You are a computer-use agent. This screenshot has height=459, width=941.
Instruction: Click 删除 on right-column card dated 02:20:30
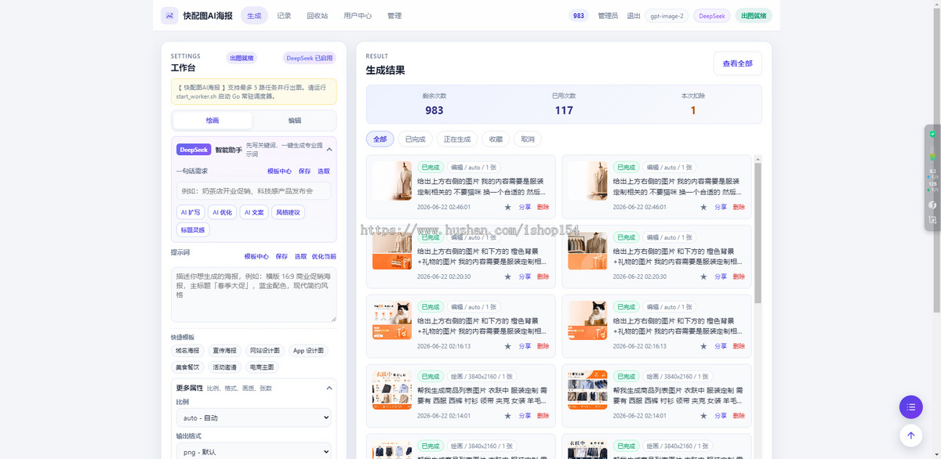click(x=739, y=276)
